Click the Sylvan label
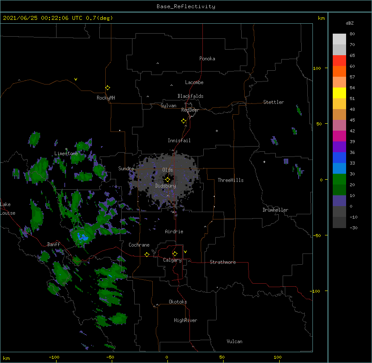This screenshot has height=363, width=372. tap(168, 106)
